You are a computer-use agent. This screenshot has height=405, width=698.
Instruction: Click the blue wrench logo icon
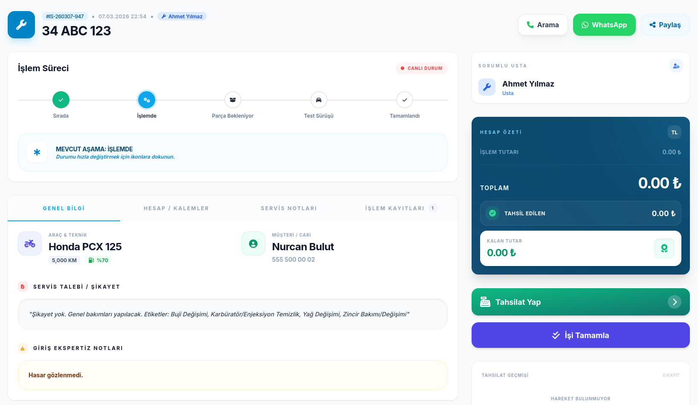pos(21,25)
